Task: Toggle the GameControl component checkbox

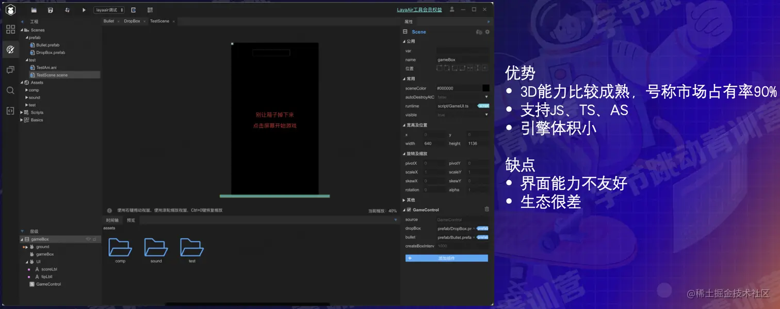Action: (x=409, y=210)
